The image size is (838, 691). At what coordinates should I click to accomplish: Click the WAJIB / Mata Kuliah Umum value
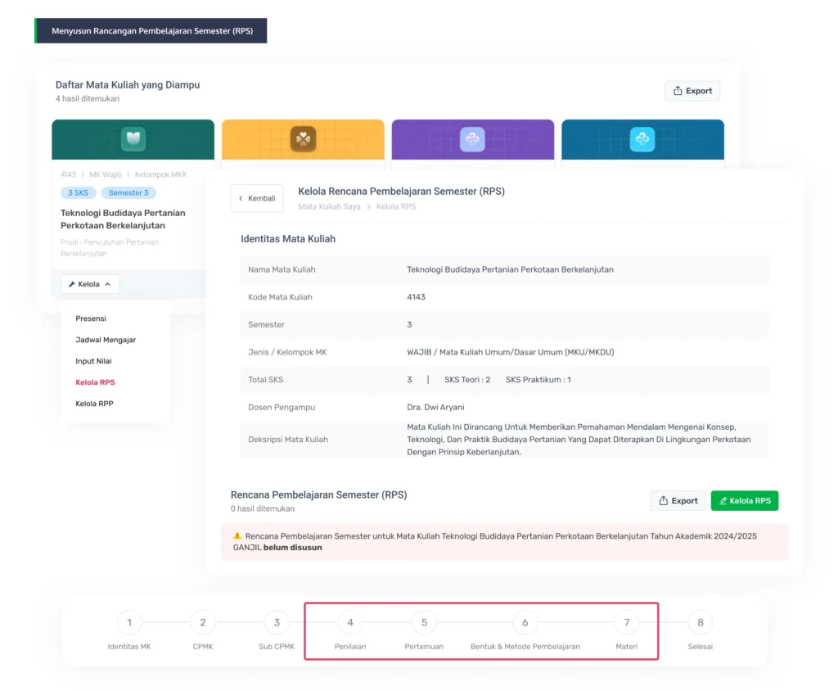(511, 352)
